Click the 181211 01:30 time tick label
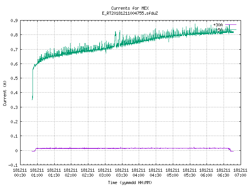This screenshot has height=186, width=248. tap(54, 173)
